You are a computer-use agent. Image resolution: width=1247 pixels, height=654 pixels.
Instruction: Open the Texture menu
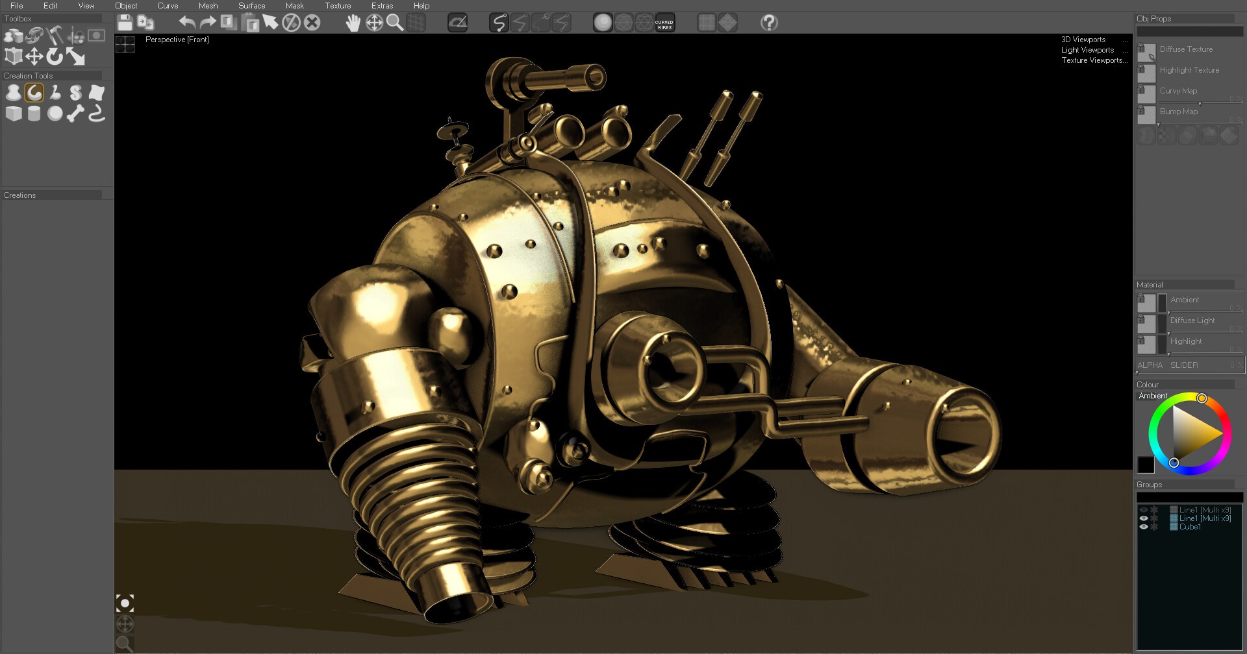338,6
